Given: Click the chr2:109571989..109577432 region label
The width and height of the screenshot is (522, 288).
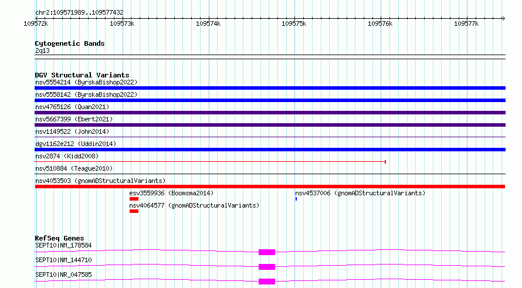Looking at the screenshot, I should pyautogui.click(x=79, y=12).
